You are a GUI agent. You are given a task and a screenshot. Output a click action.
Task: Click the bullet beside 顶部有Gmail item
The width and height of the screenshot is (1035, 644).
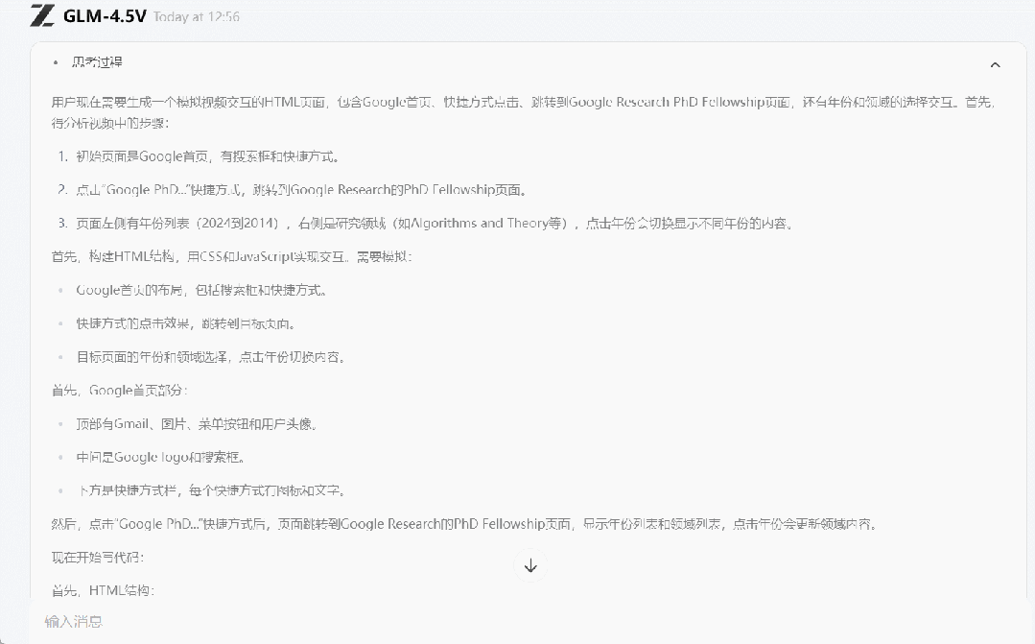(x=60, y=422)
